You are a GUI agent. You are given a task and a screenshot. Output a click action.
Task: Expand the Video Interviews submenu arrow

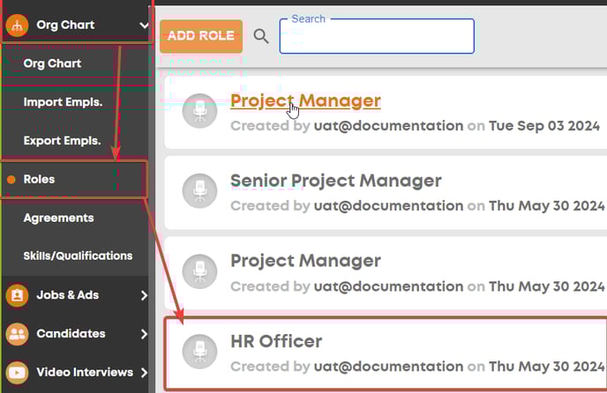pyautogui.click(x=144, y=373)
